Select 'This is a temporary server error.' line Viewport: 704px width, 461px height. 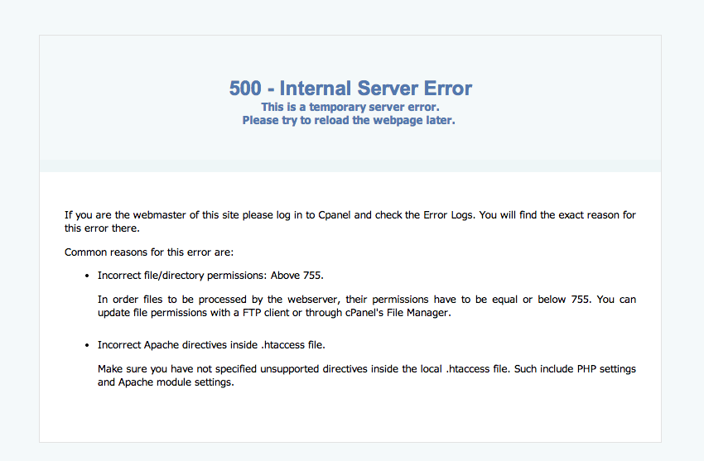[350, 107]
